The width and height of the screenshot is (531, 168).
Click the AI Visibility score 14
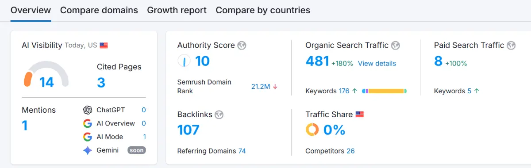pos(46,82)
